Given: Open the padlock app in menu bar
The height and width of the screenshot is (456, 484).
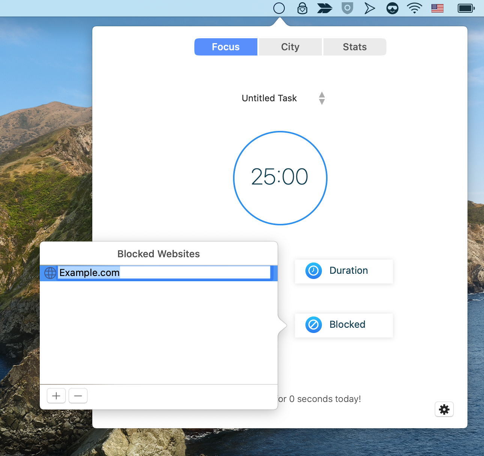Looking at the screenshot, I should click(x=302, y=8).
